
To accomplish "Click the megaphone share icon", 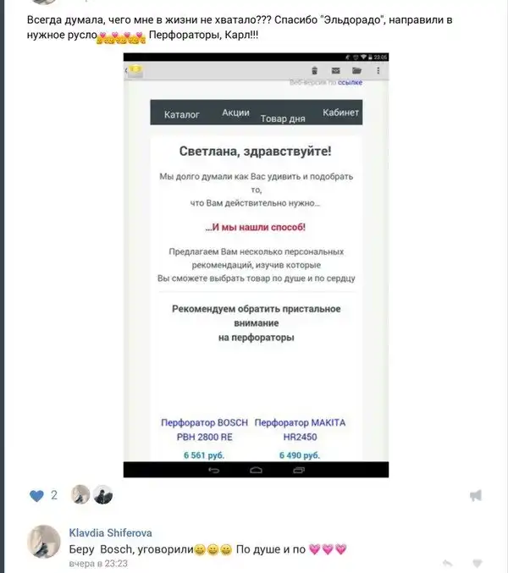I will (x=476, y=495).
